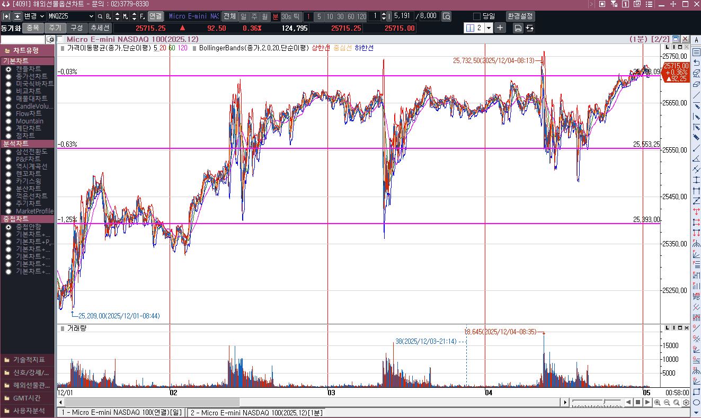Click the chart zoom slider handle
Screen dimensions: 701x418
click(605, 403)
